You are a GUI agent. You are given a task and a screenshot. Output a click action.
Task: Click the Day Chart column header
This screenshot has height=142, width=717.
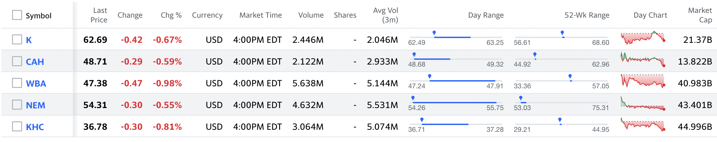pyautogui.click(x=650, y=15)
